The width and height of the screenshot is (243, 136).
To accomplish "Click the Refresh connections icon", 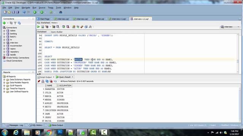I will (11, 23).
